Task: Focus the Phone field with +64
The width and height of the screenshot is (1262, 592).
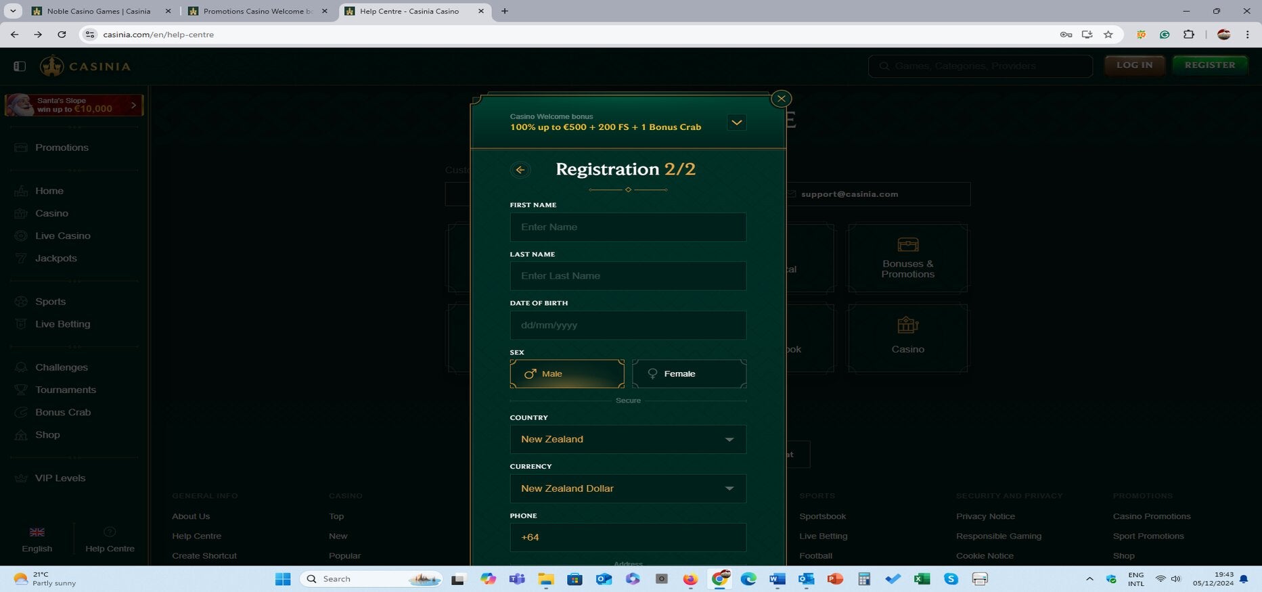Action: click(x=628, y=537)
